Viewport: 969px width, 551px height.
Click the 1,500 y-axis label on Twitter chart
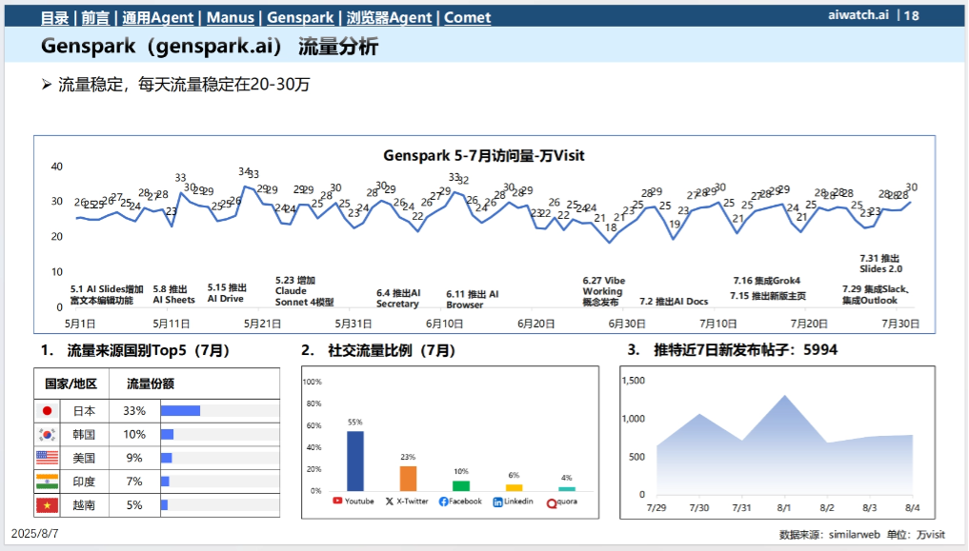click(x=634, y=381)
